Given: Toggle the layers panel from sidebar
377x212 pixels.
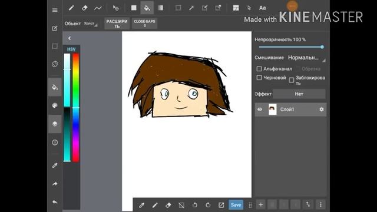Looking at the screenshot, I should pos(55,124).
